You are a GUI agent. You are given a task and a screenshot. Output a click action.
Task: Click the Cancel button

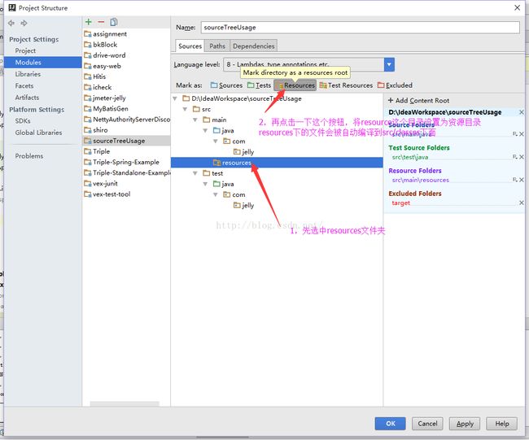(427, 424)
